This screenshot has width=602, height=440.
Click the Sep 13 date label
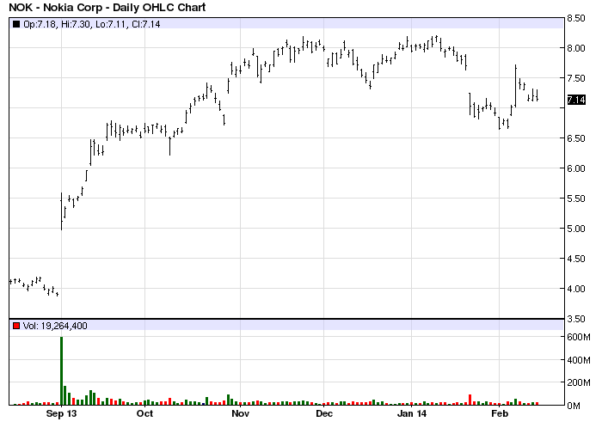click(x=61, y=414)
